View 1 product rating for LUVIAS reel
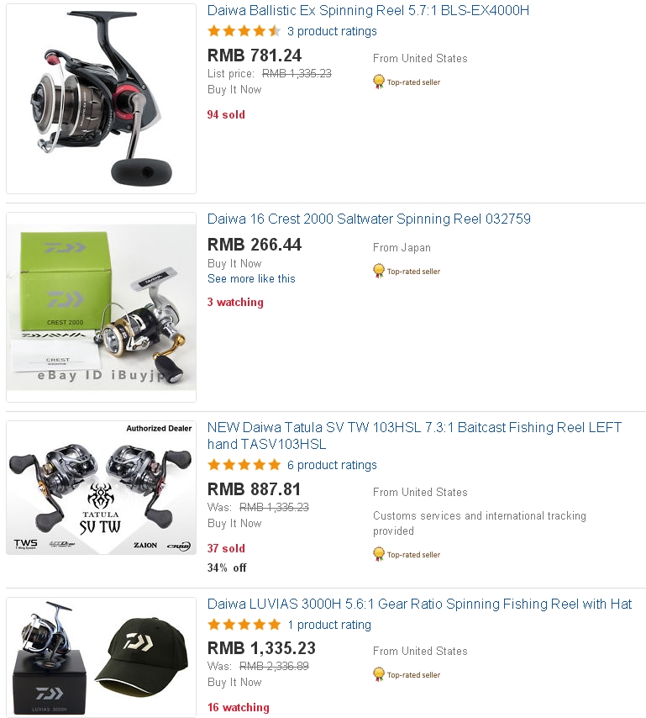Viewport: 646px width, 718px height. click(329, 625)
